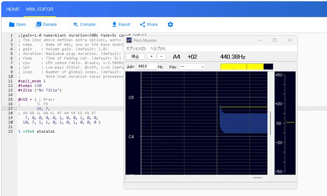The height and width of the screenshot is (196, 327).
Task: Click the '; AR DR SL RR KL' comment line
Action: [57, 113]
